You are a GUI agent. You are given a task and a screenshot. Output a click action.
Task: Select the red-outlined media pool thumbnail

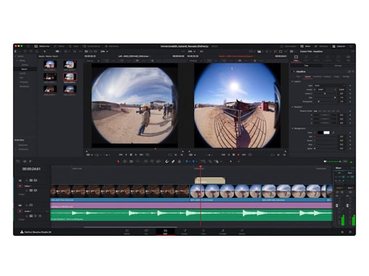(70, 77)
